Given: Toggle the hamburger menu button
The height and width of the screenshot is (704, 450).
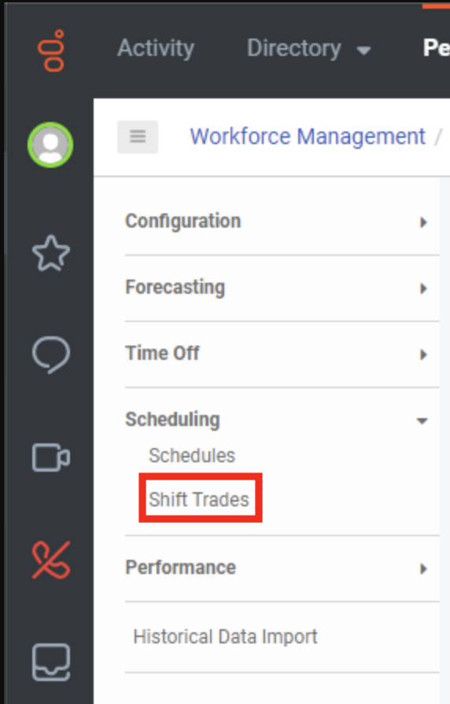Looking at the screenshot, I should tap(138, 136).
